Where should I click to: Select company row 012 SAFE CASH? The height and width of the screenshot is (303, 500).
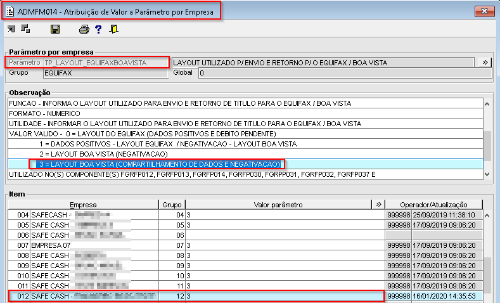83,296
